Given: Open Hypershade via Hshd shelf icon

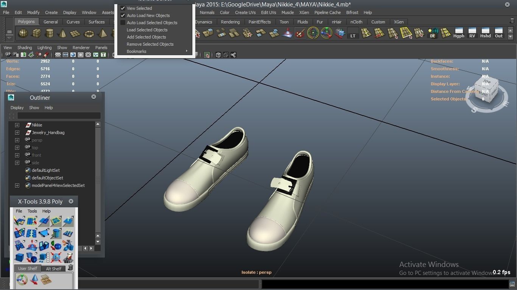Looking at the screenshot, I should 485,33.
